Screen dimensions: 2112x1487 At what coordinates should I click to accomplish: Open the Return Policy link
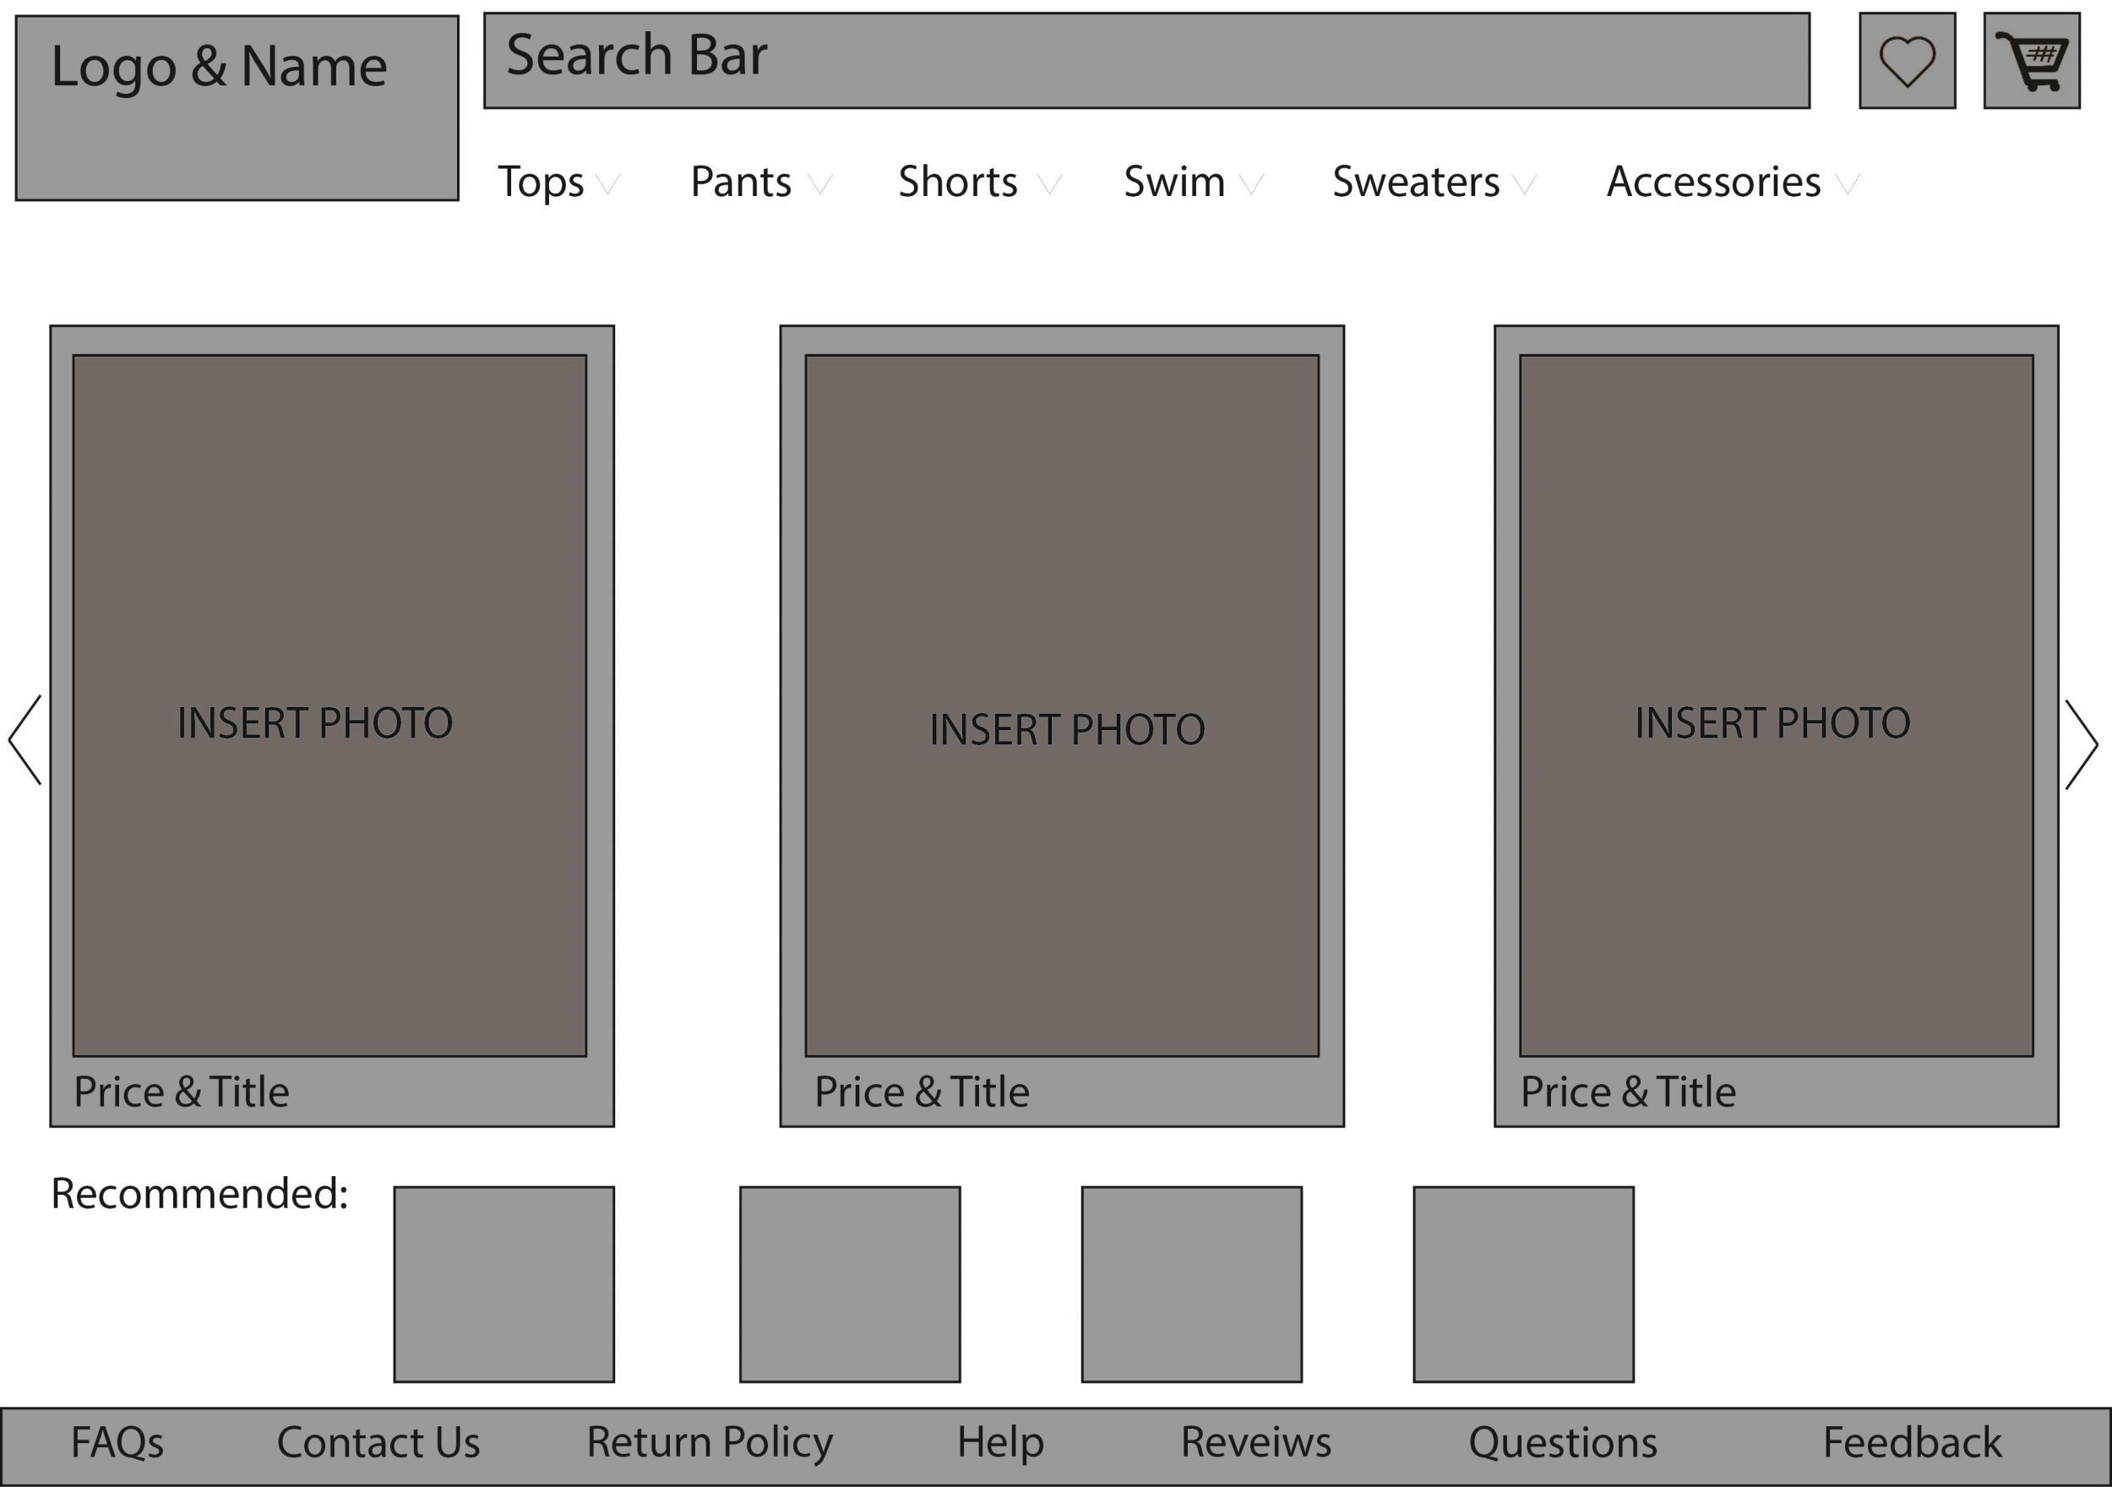click(710, 1442)
